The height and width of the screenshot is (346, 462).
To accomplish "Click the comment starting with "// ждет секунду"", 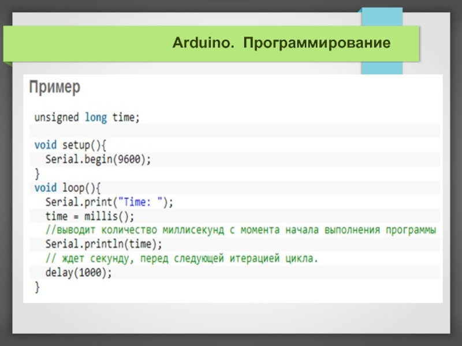I will click(x=181, y=258).
